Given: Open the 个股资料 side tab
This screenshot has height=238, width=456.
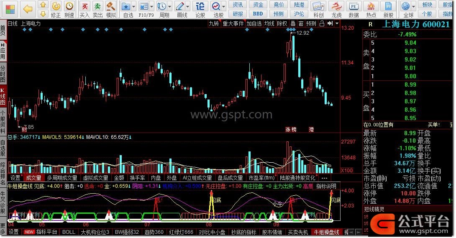Looking at the screenshot, I should pos(3,122).
